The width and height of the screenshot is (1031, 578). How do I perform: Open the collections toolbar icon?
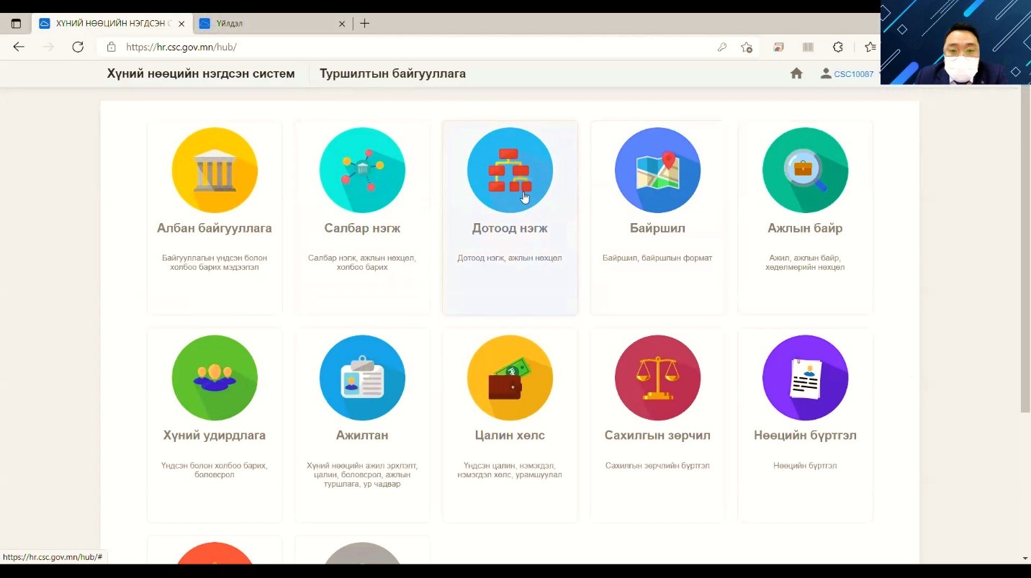point(778,47)
